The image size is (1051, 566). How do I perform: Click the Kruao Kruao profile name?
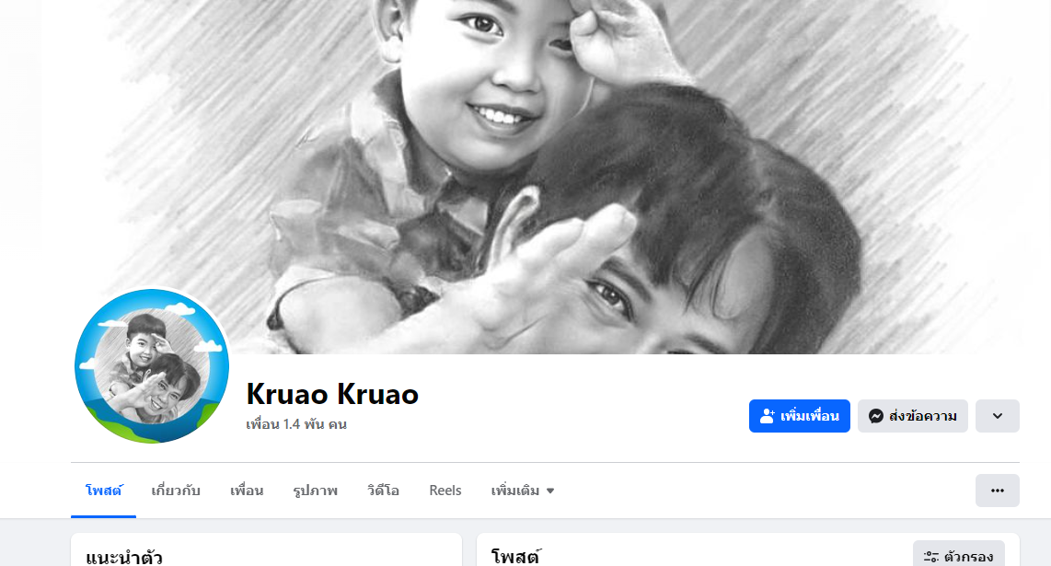(x=332, y=394)
